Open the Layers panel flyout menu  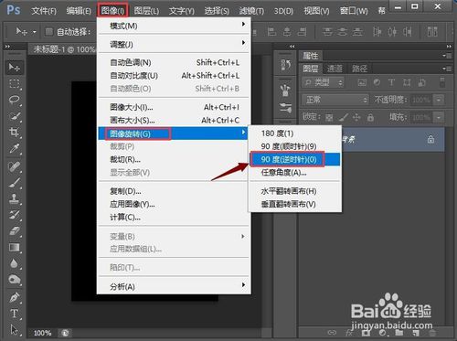447,69
